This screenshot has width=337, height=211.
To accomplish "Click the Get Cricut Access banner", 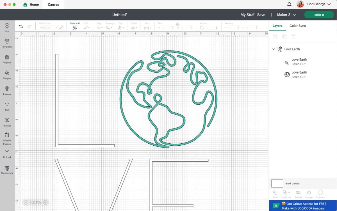I will pyautogui.click(x=303, y=206).
